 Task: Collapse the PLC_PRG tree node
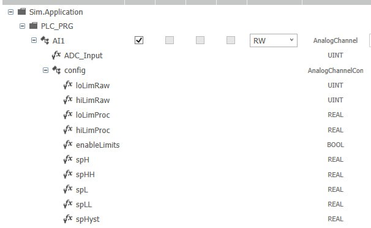click(x=22, y=26)
